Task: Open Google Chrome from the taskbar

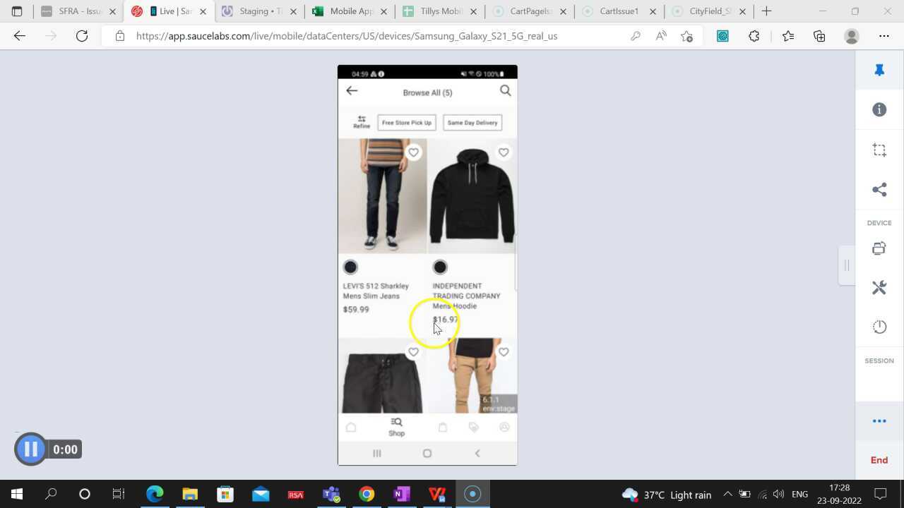Action: click(367, 494)
